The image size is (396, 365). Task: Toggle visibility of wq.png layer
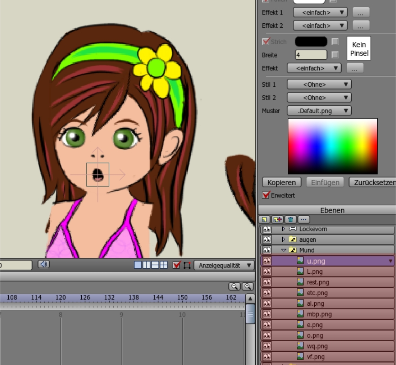coord(267,346)
